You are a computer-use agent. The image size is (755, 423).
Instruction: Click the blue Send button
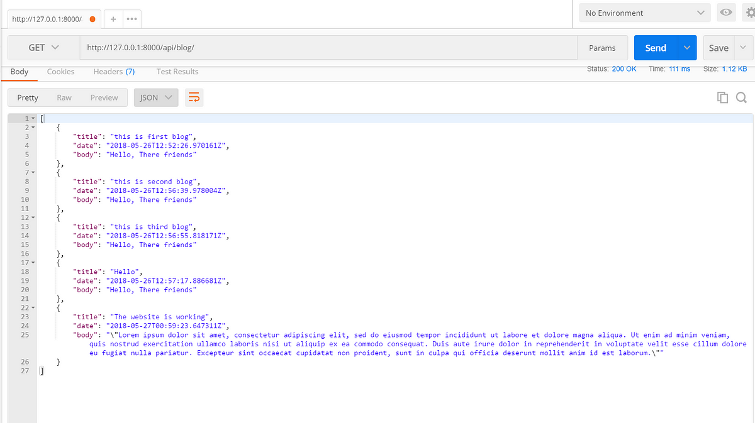coord(656,48)
